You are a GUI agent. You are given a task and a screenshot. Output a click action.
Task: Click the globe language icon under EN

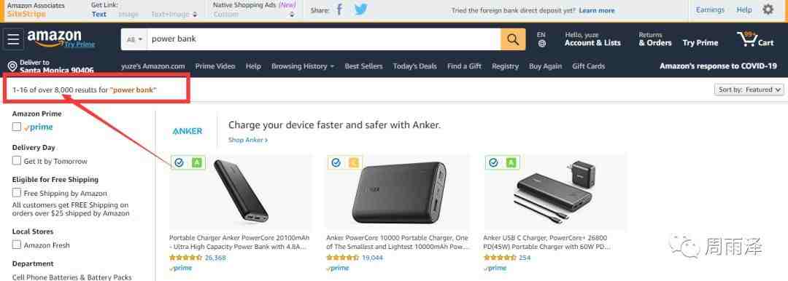click(x=541, y=44)
